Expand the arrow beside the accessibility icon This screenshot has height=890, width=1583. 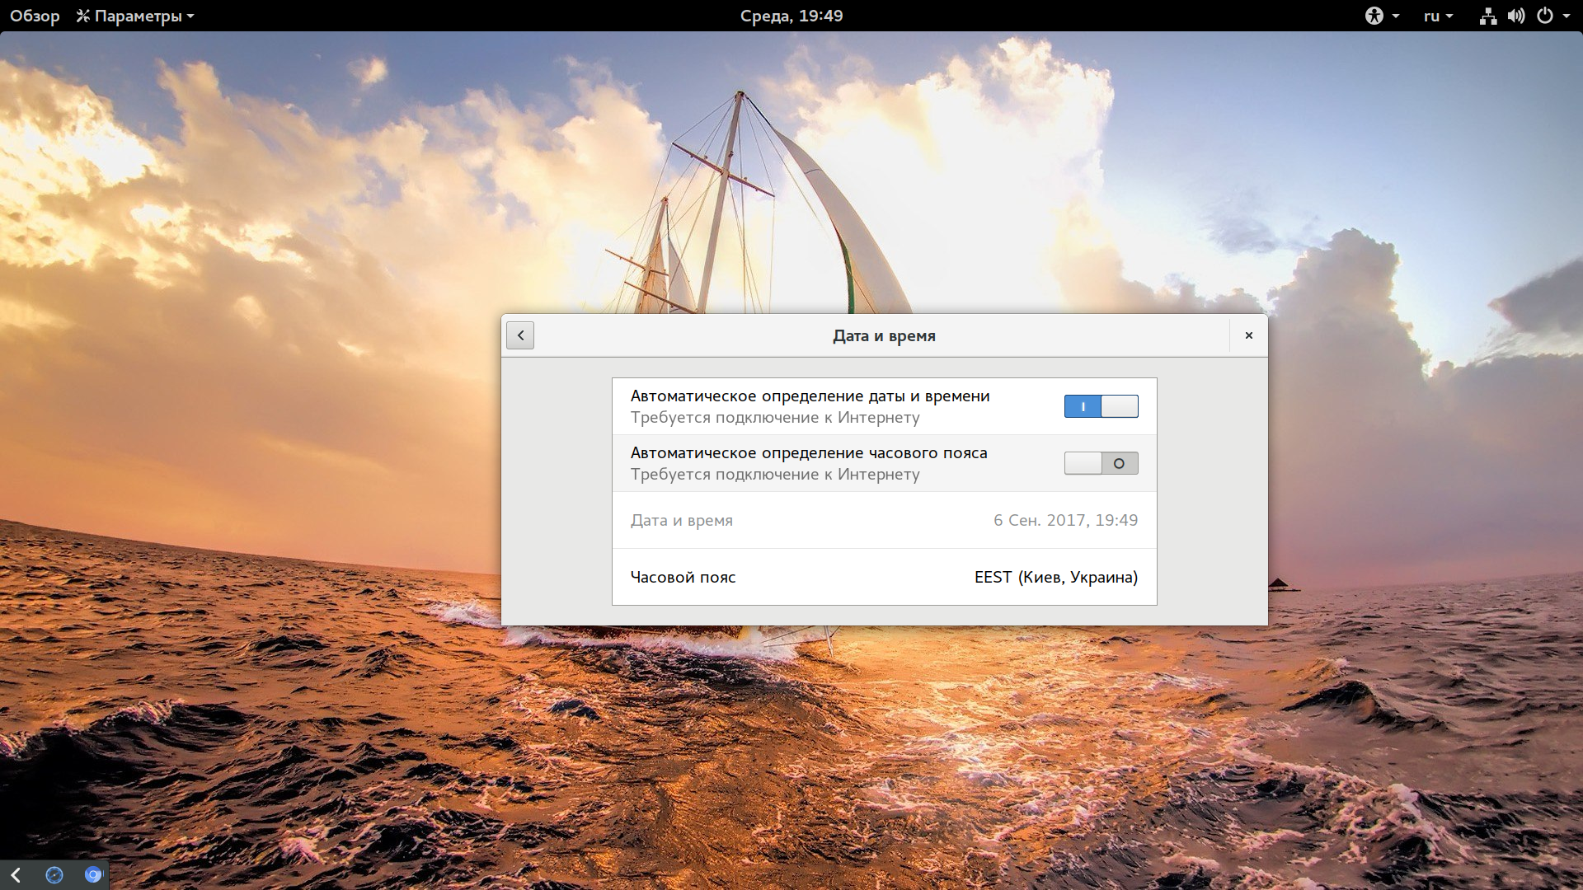coord(1395,16)
